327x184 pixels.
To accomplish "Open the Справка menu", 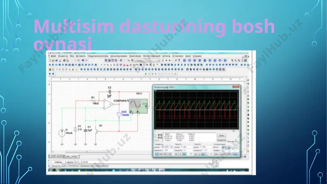I will coord(197,56).
